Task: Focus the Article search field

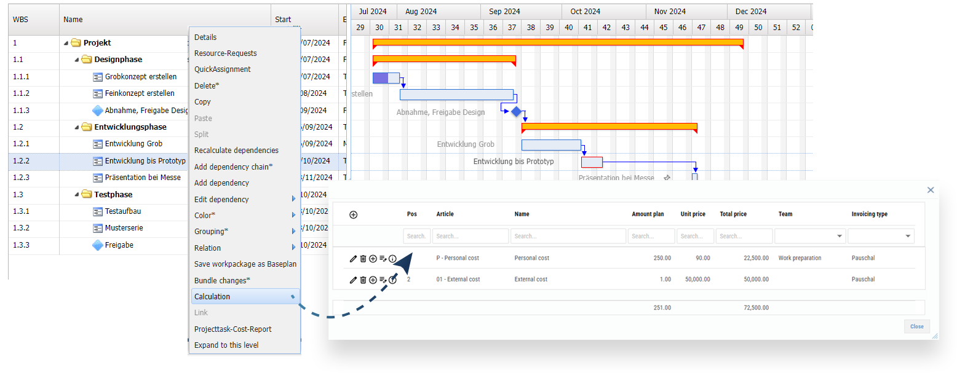Action: pos(471,236)
